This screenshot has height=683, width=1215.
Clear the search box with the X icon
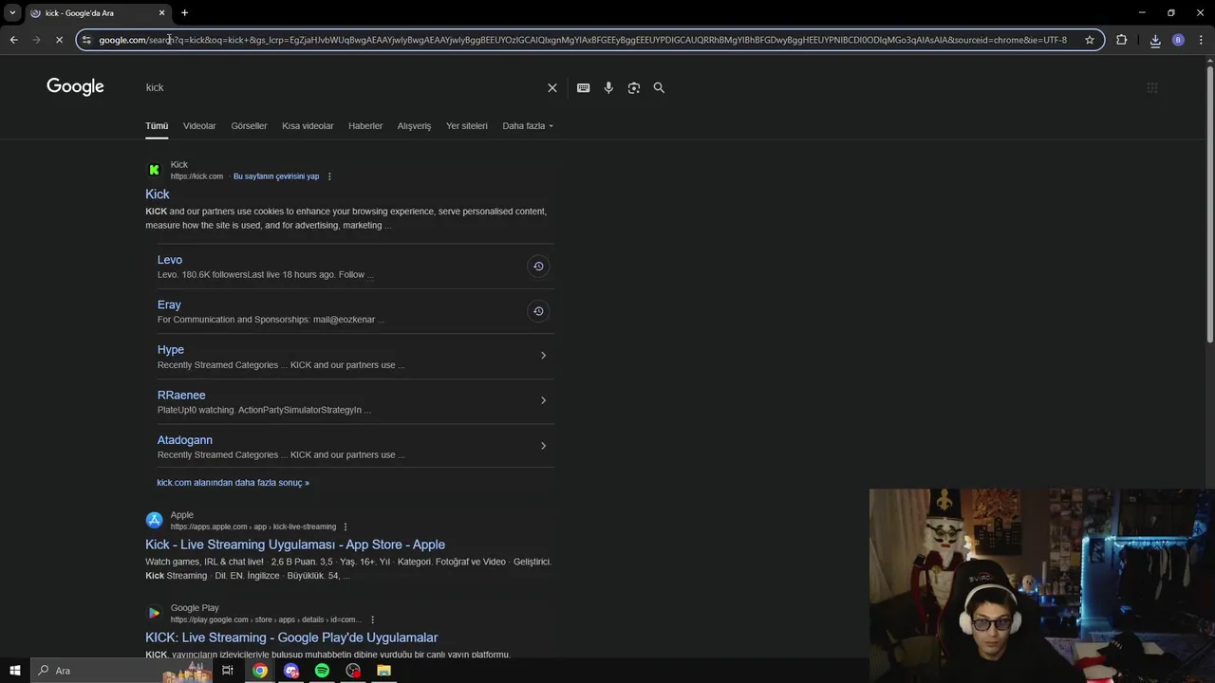click(552, 87)
